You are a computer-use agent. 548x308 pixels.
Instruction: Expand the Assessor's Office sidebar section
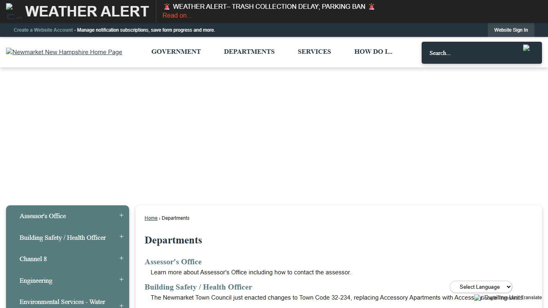[x=121, y=215]
